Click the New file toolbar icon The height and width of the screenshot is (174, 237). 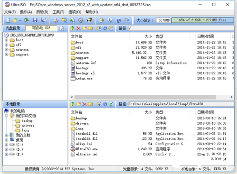[x=8, y=20]
